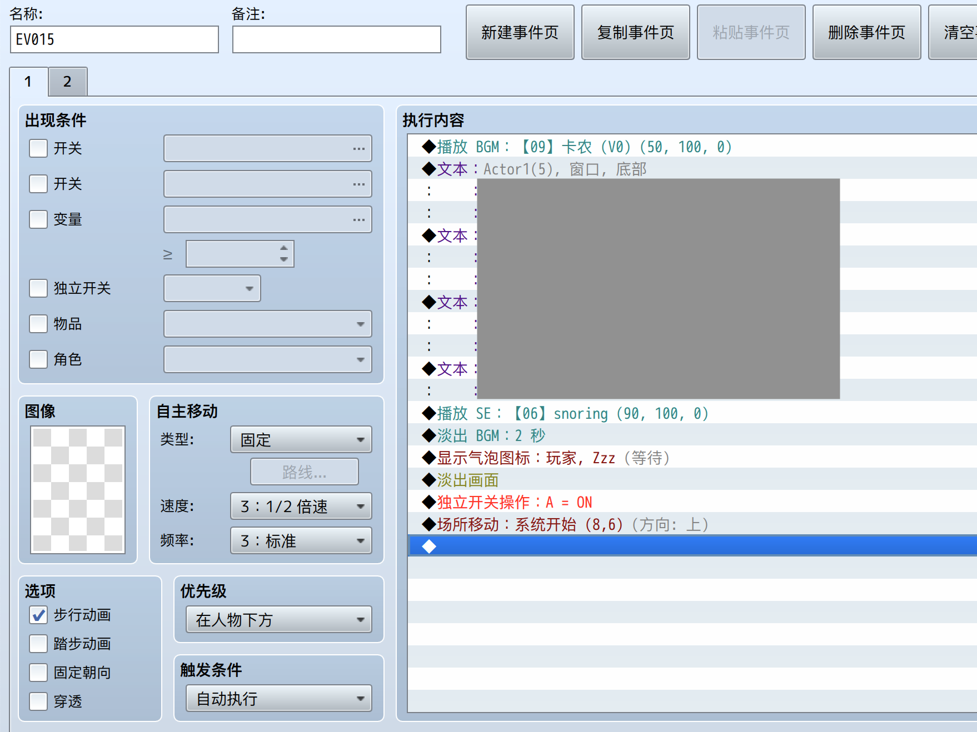Viewport: 977px width, 732px height.
Task: Select the 播放 SE snoring command line
Action: 692,413
